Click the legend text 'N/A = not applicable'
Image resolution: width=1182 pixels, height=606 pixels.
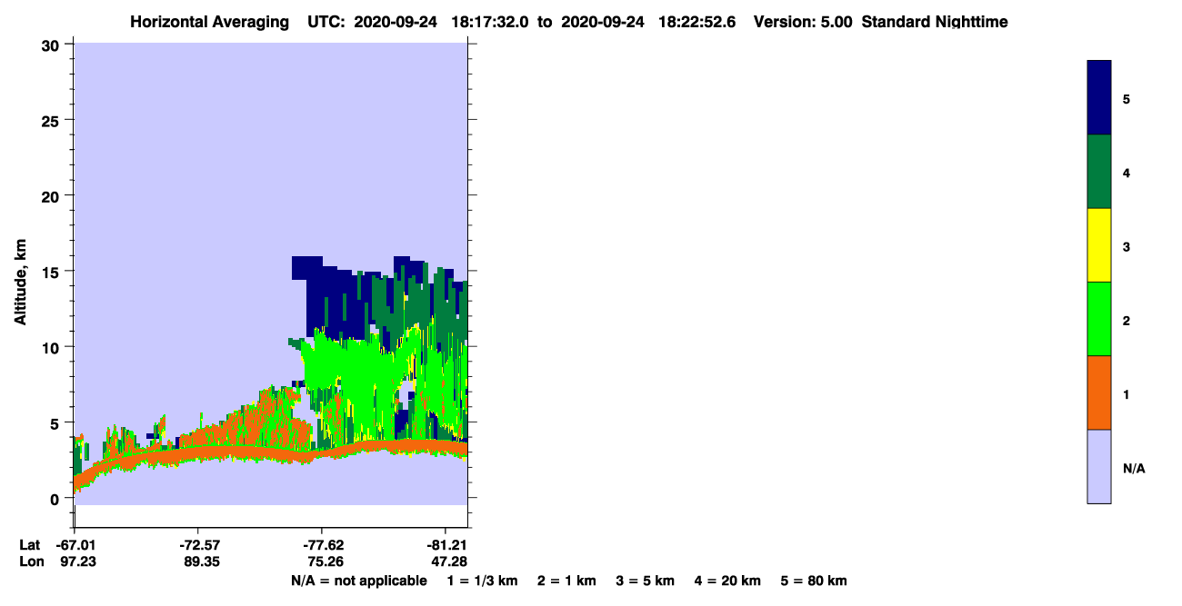358,581
